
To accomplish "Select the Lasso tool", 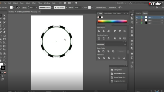I will tap(4, 19).
